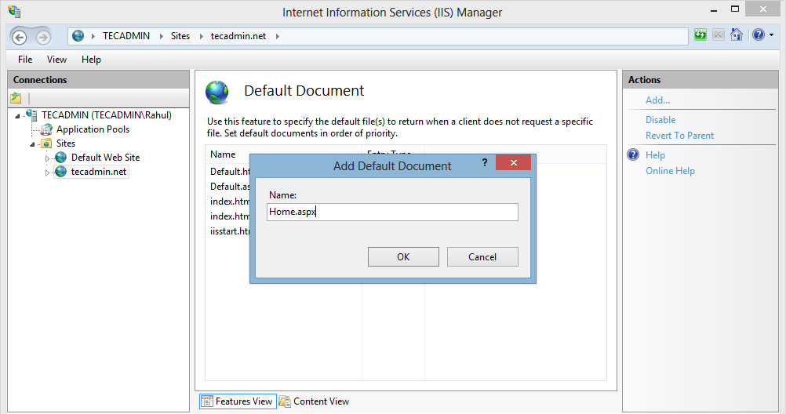This screenshot has height=414, width=786.
Task: Select TECADMIN (TECADMIN\Rahul) server node
Action: point(106,114)
